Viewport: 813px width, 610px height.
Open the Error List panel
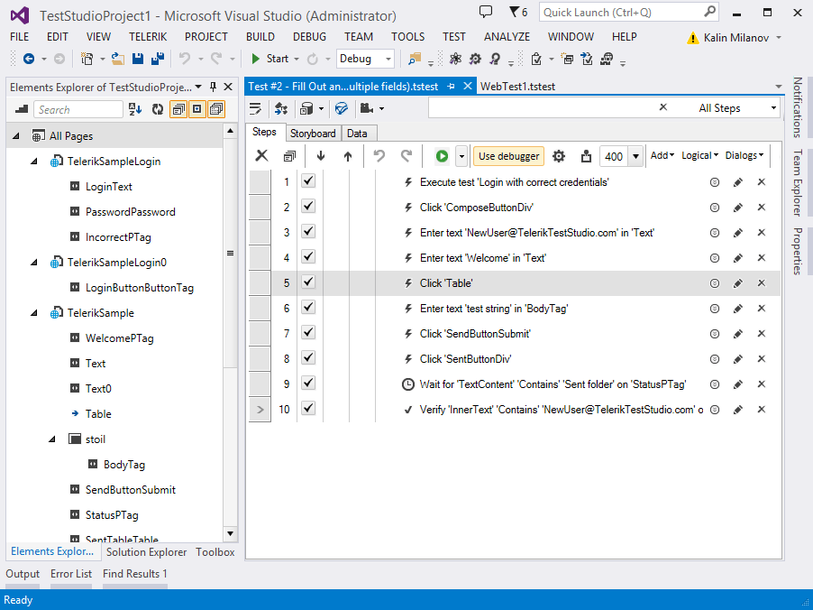(x=71, y=574)
